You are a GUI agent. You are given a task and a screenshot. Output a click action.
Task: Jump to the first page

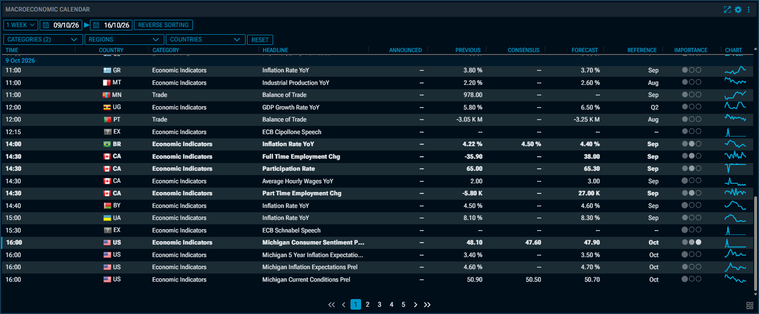point(331,305)
